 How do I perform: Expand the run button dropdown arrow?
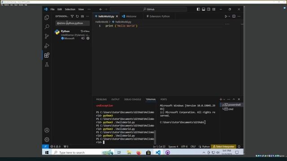229,16
